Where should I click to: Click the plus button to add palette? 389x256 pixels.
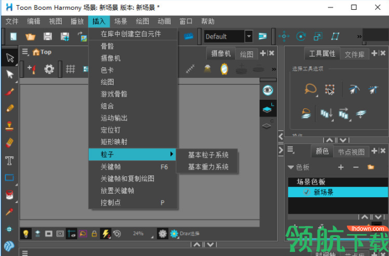[341, 167]
